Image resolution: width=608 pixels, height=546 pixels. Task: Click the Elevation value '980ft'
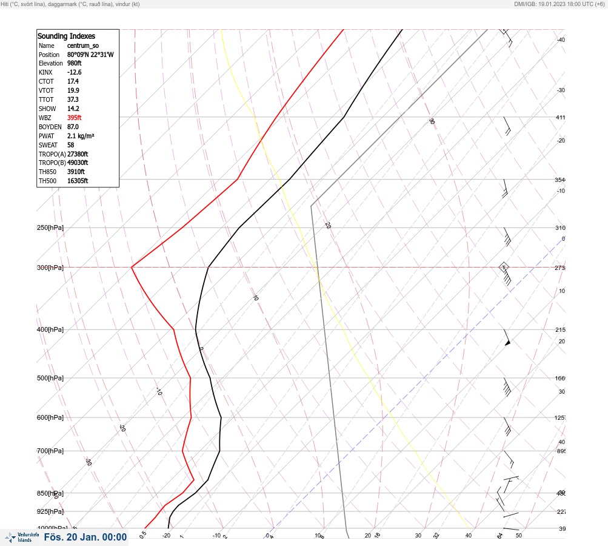click(74, 63)
